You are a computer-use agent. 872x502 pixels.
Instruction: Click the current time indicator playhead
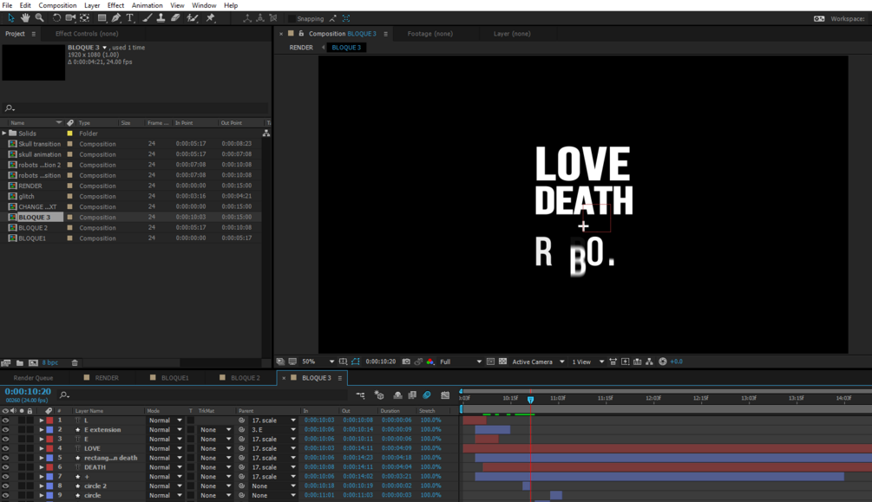[x=530, y=400]
